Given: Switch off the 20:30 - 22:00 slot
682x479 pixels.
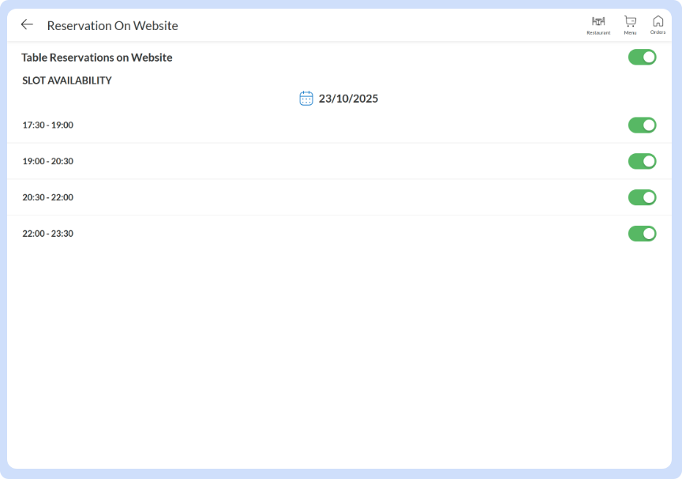Looking at the screenshot, I should (642, 197).
